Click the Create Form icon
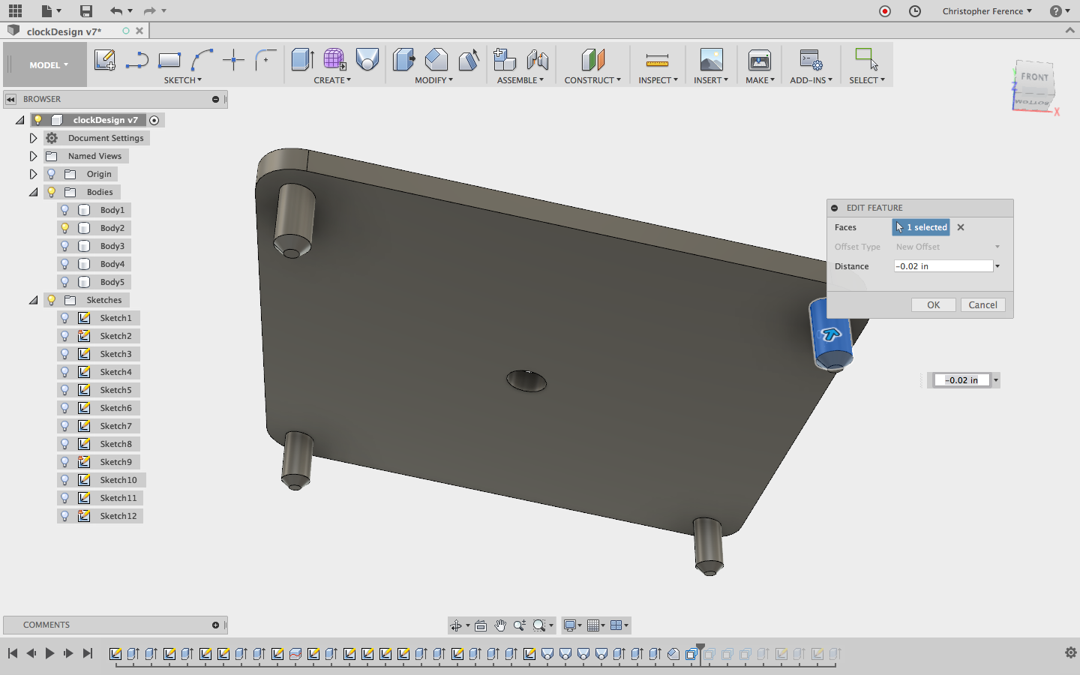Image resolution: width=1080 pixels, height=675 pixels. pyautogui.click(x=334, y=60)
